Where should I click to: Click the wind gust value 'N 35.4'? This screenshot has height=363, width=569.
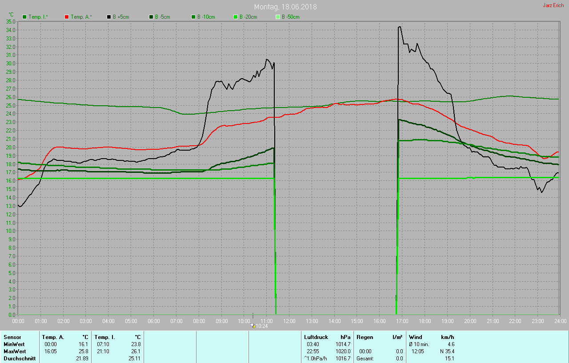(x=447, y=351)
